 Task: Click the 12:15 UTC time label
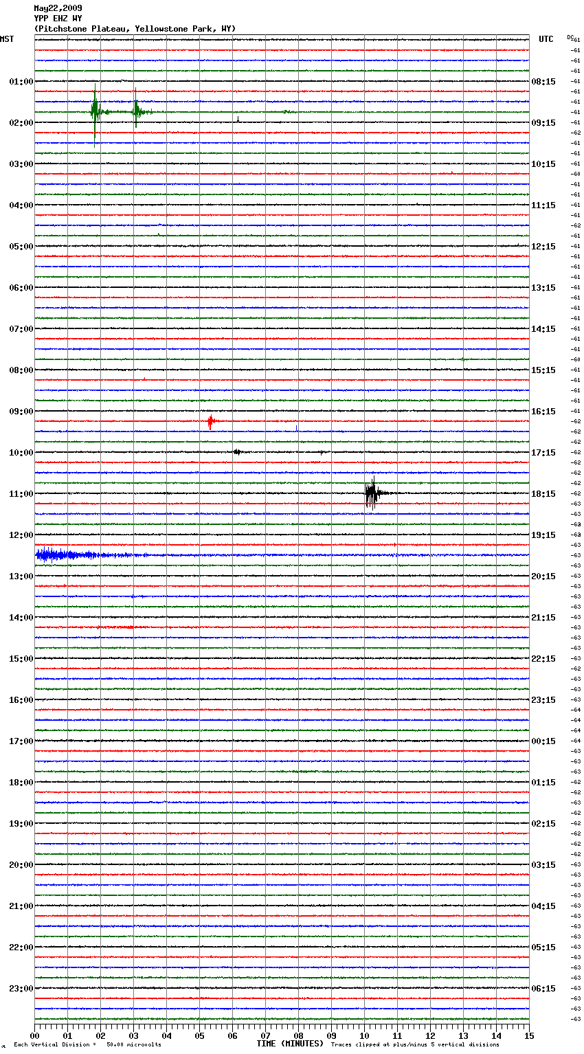tap(543, 247)
